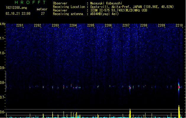Viewport: 186px width, 118px height.
Task: Click the large meteor echo near 2210
Action: coord(179,87)
